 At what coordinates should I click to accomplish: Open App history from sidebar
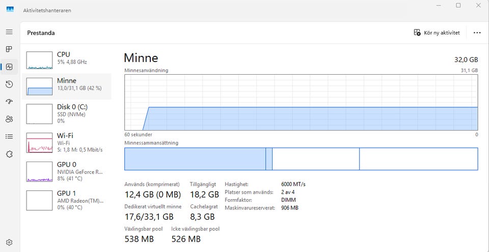tap(9, 84)
